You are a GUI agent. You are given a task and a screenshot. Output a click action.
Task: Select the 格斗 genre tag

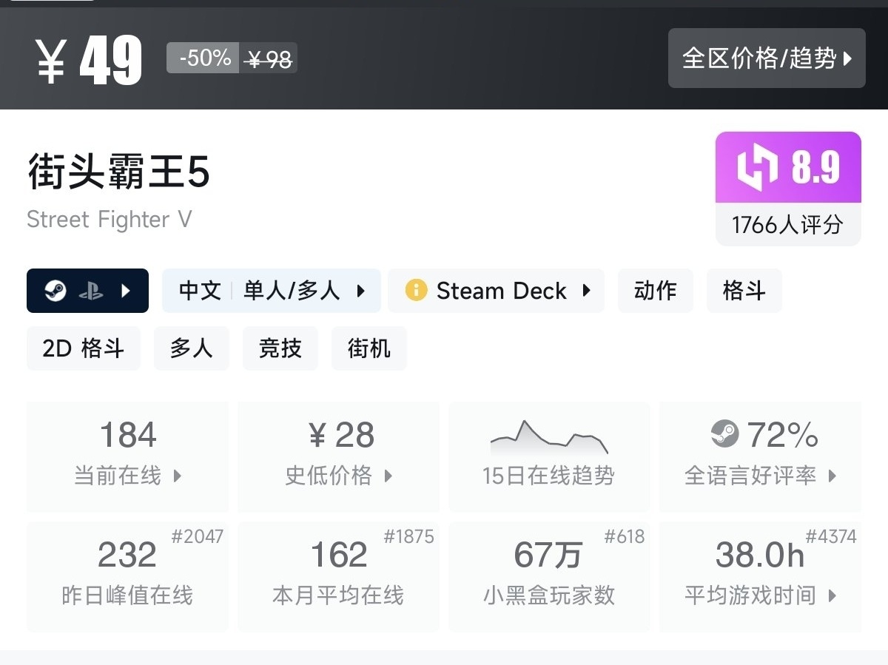[744, 291]
